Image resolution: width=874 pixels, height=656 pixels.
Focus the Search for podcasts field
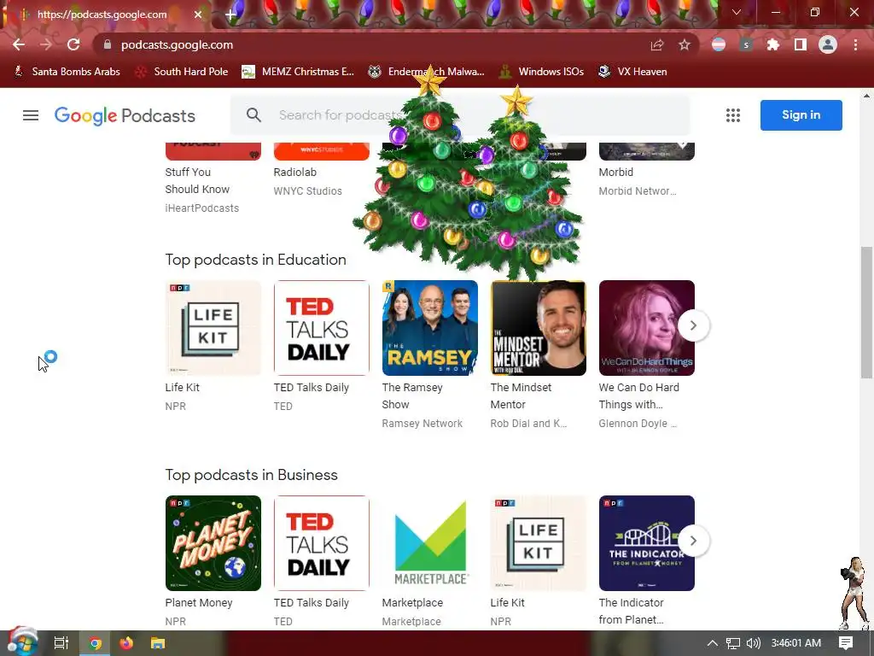[x=460, y=115]
